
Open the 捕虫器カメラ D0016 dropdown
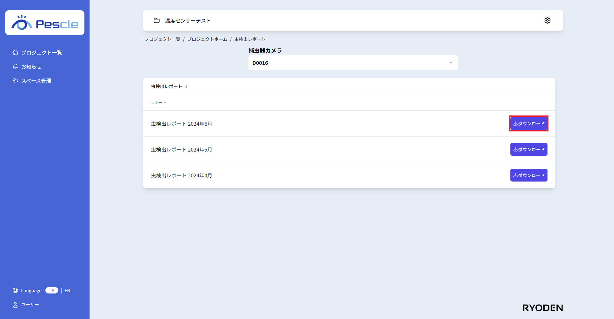352,63
